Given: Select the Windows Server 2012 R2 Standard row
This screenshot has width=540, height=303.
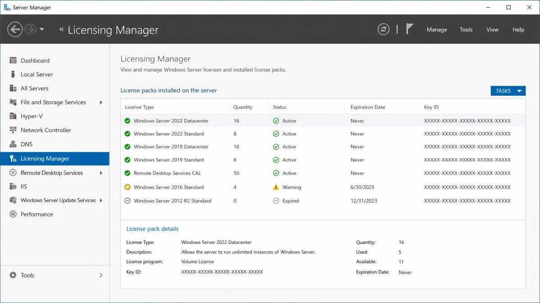Looking at the screenshot, I should tap(323, 201).
